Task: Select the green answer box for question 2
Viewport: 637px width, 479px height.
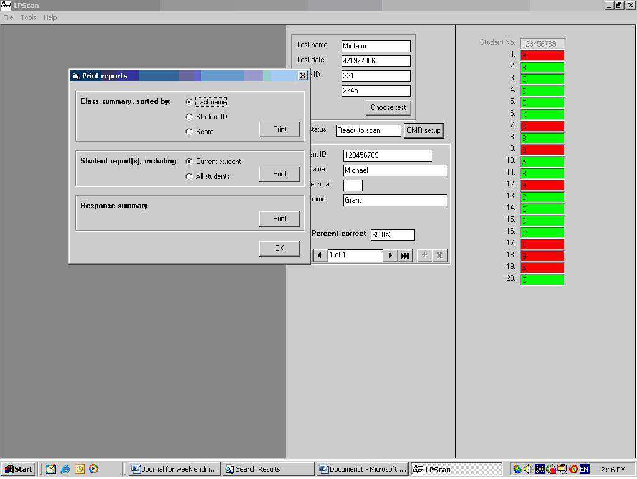Action: pos(542,67)
